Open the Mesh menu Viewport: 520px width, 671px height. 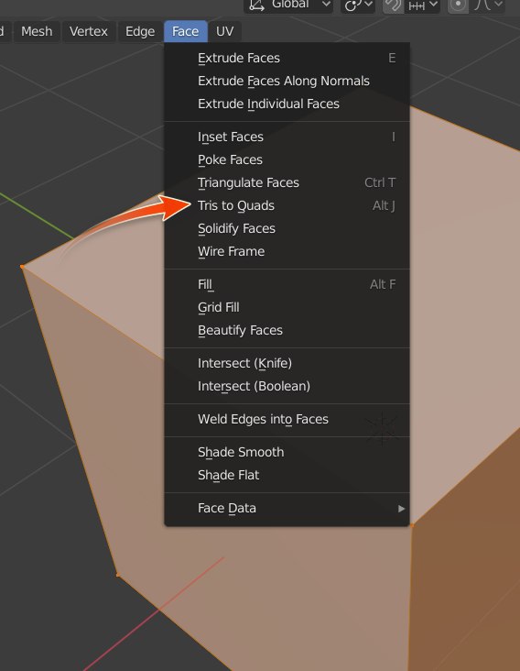(37, 32)
